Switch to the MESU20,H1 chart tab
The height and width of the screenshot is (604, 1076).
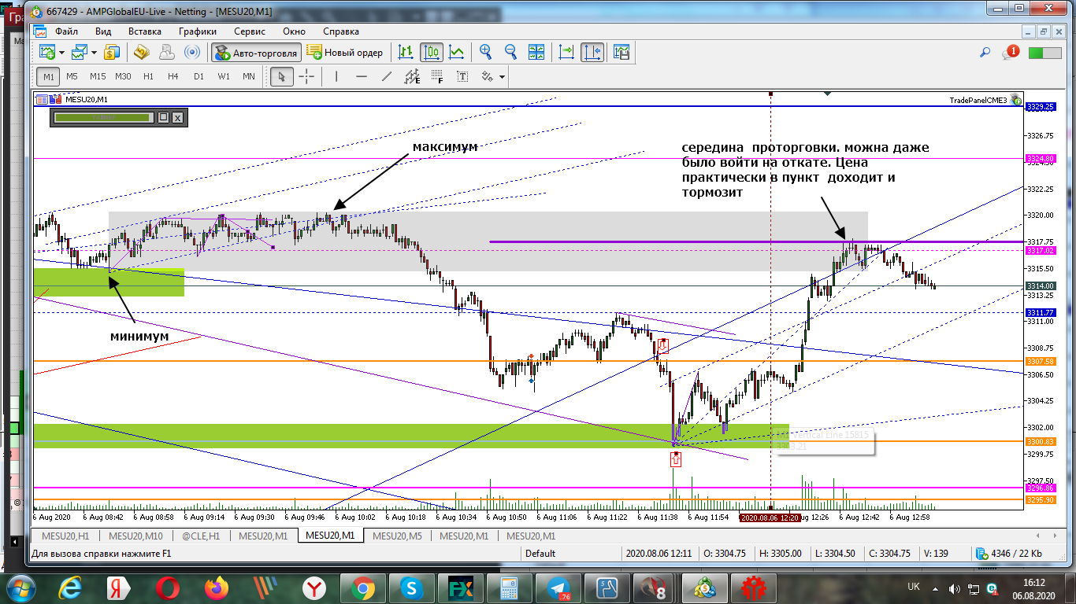65,536
